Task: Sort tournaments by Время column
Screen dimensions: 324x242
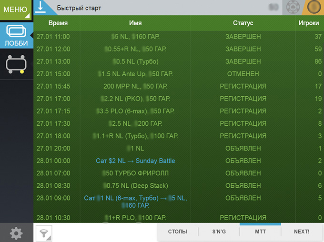Action: (x=58, y=23)
